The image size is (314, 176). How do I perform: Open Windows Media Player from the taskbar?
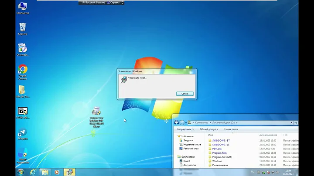point(57,172)
